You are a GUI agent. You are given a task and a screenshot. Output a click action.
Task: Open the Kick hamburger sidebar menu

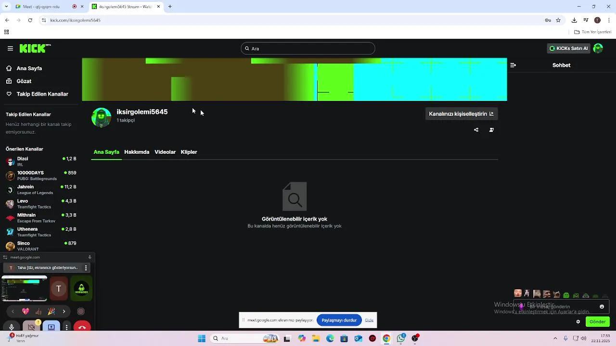tap(10, 49)
